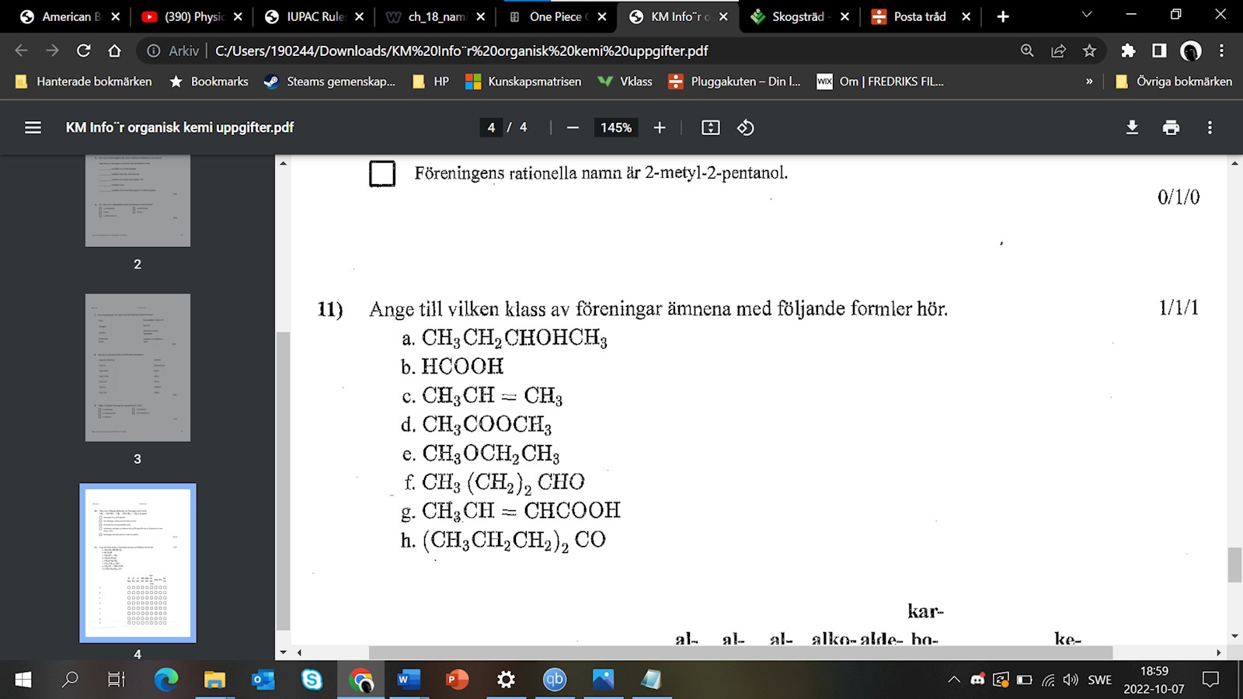Click the horizontal scrollbar of the PDF
The width and height of the screenshot is (1243, 699).
pyautogui.click(x=740, y=652)
